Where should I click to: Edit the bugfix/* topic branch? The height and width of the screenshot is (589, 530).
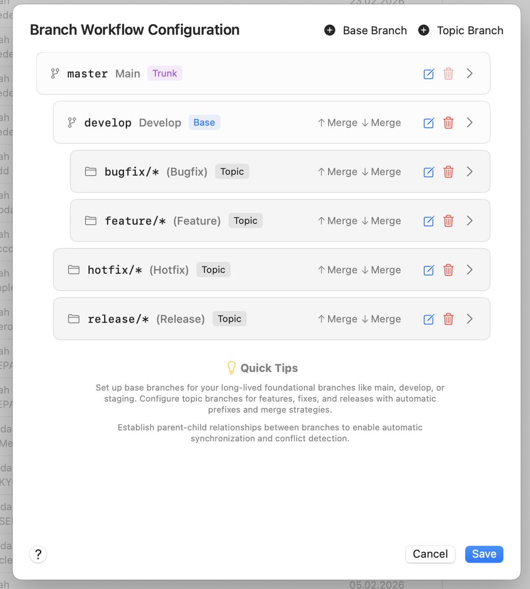tap(429, 172)
